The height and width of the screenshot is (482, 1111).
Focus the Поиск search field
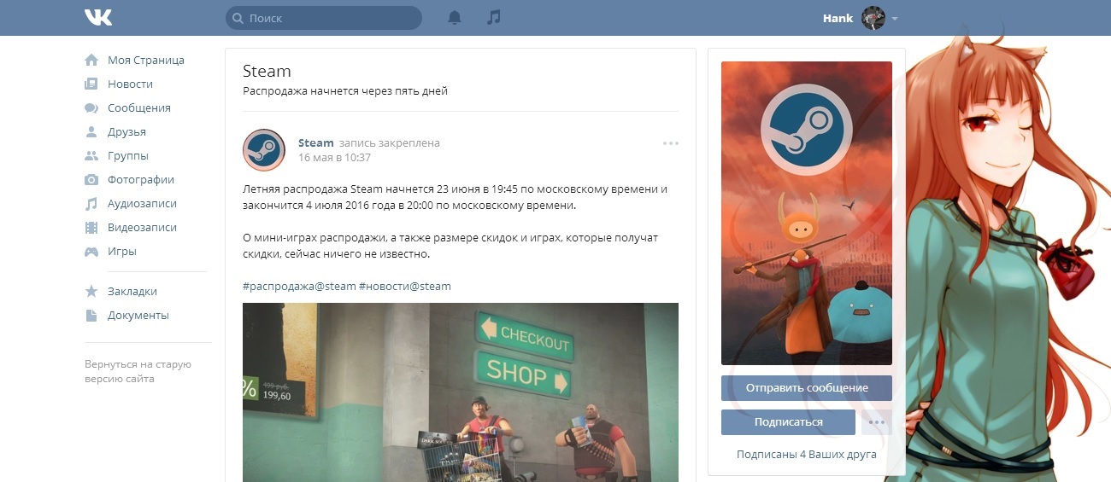(x=324, y=18)
